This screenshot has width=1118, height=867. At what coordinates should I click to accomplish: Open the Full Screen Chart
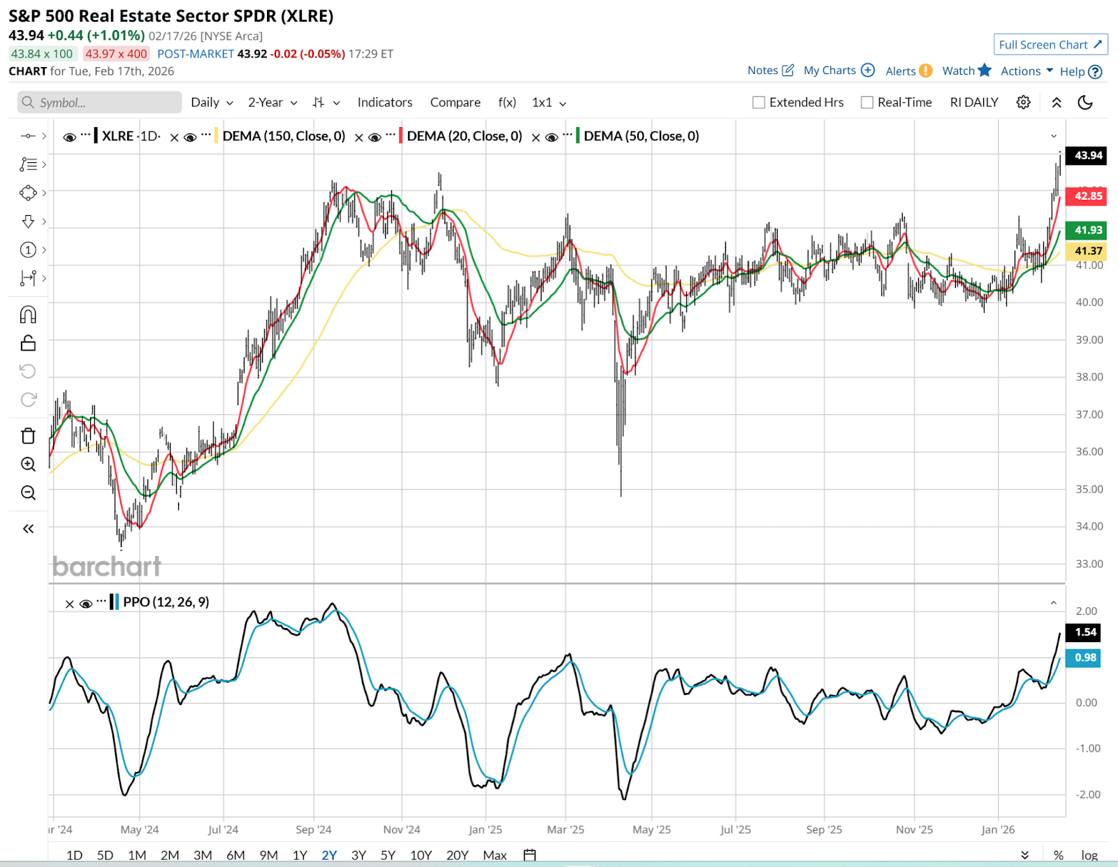click(1050, 45)
